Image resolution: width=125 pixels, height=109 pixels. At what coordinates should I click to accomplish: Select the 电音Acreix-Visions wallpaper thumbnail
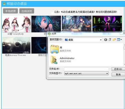click(x=16, y=45)
